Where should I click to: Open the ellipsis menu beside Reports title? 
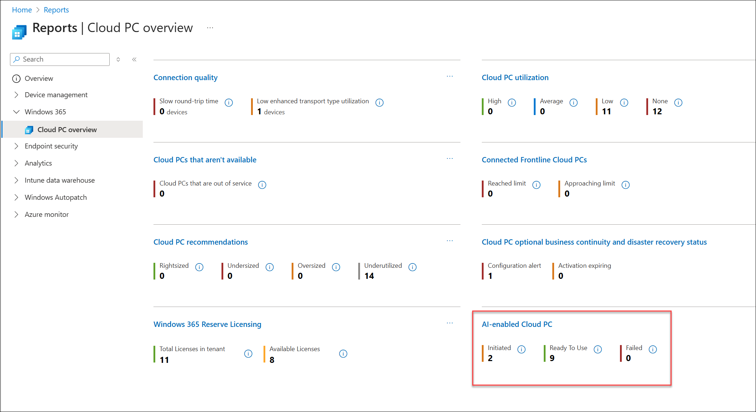click(210, 27)
